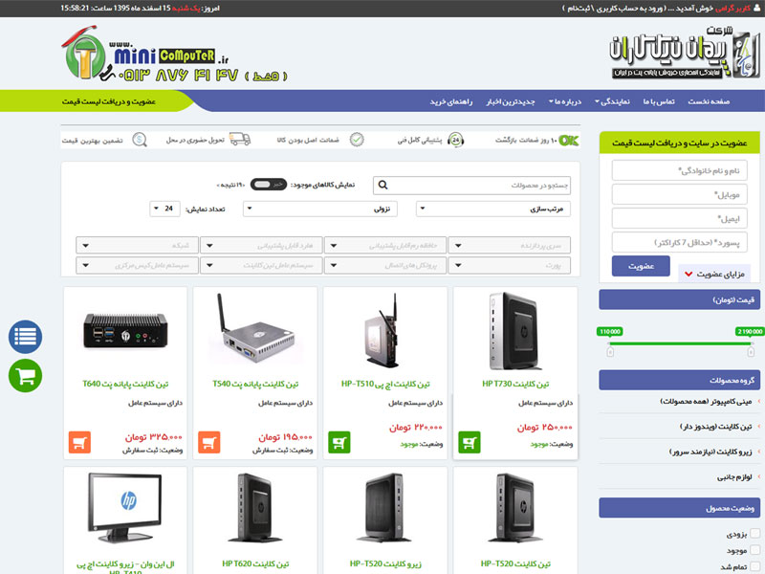Check the موجود status checkbox

[755, 550]
